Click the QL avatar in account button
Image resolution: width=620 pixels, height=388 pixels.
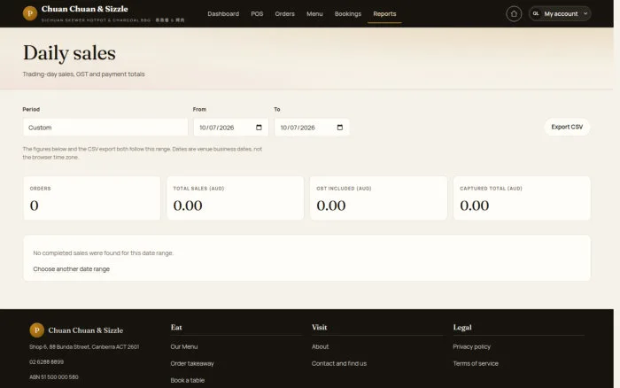point(536,13)
